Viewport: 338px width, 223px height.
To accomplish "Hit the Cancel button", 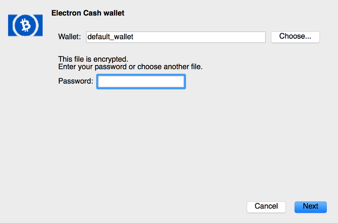I will tap(266, 206).
